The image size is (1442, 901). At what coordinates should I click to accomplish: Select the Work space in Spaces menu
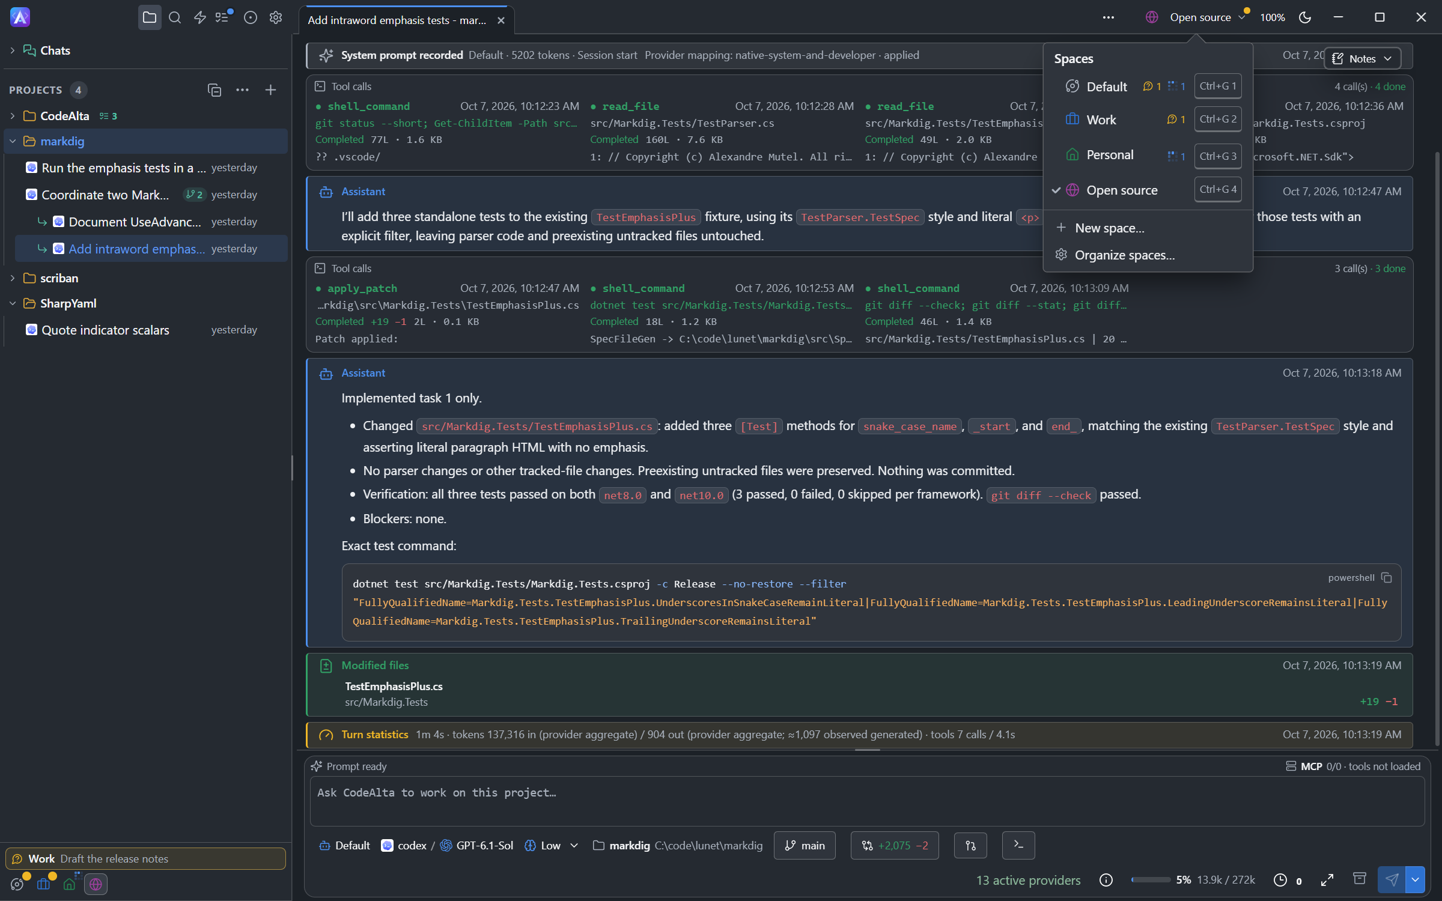[1148, 120]
